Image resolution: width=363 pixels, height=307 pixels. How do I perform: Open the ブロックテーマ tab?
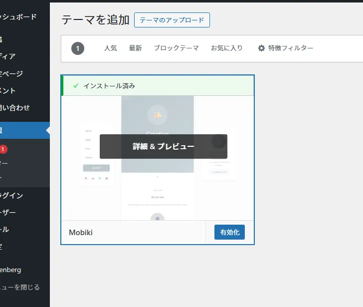pos(176,48)
